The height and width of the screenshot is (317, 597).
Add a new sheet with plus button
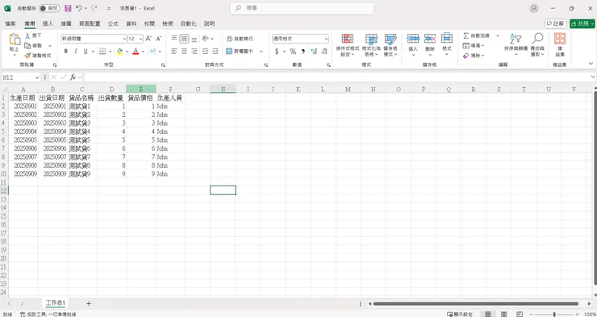click(x=88, y=303)
